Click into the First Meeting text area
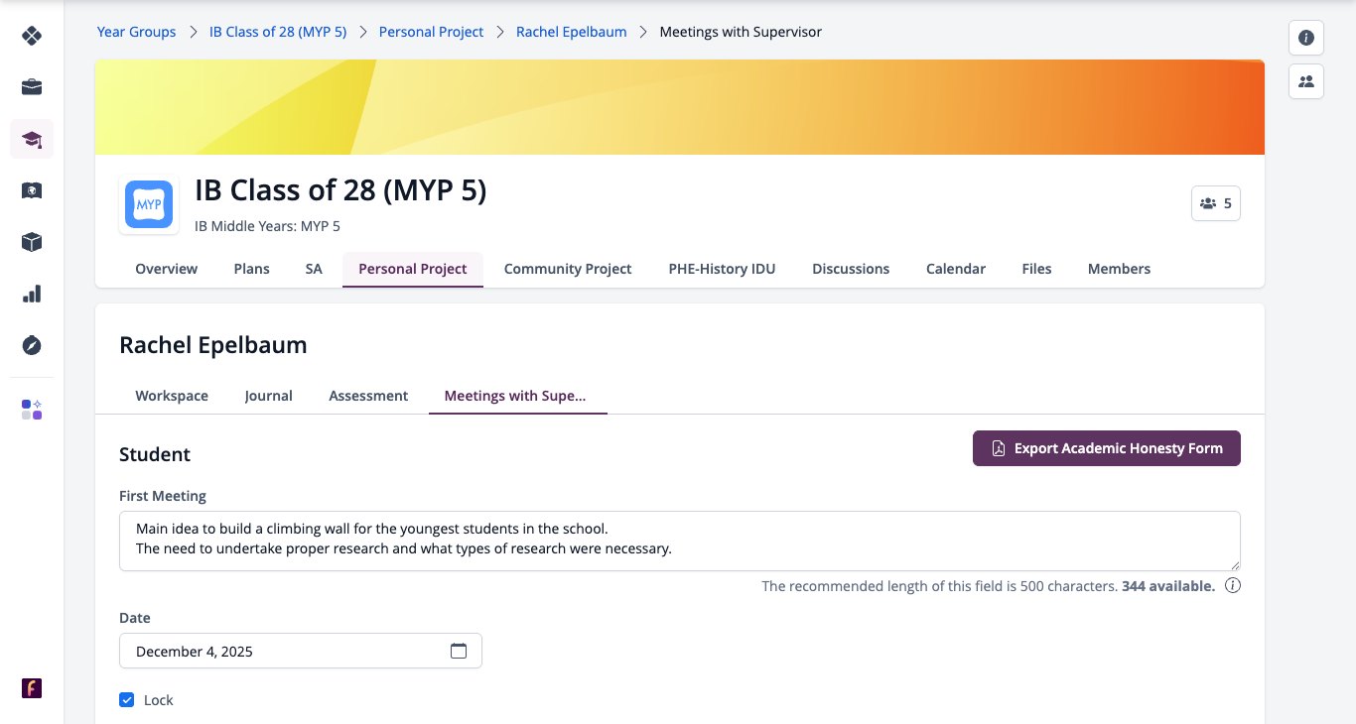Screen dimensions: 1356x724 680,541
